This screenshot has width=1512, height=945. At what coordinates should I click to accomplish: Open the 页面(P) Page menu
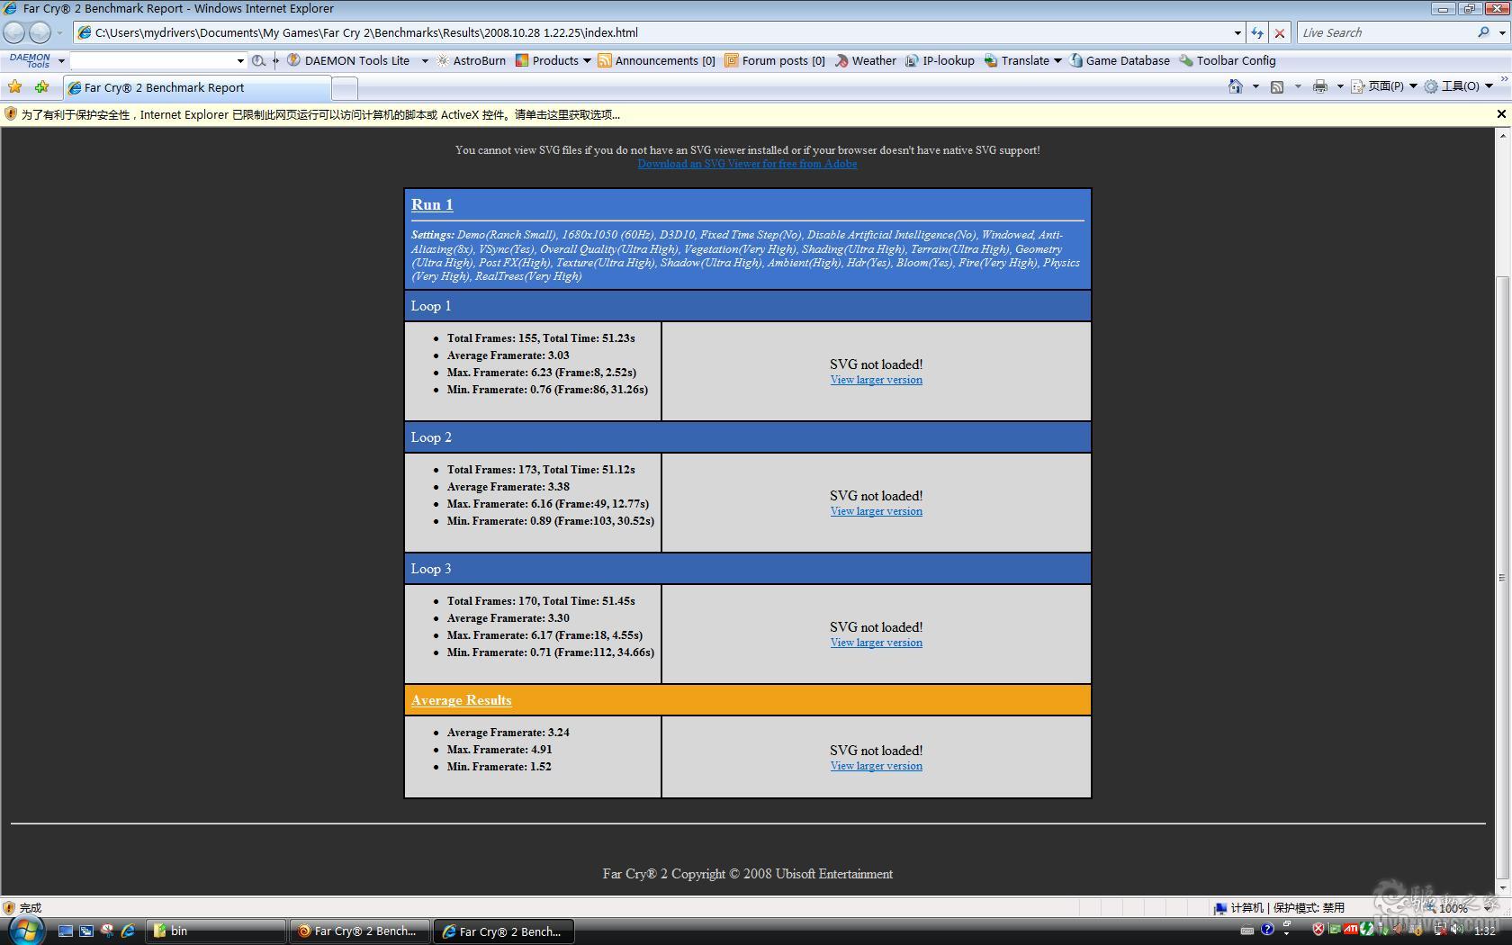pos(1384,86)
